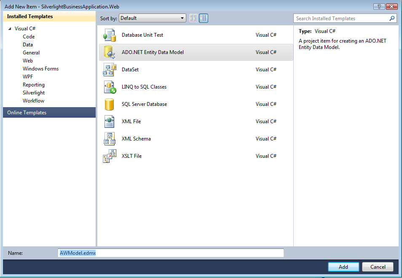Cancel the Add New Item dialog
402x278 pixels.
pyautogui.click(x=378, y=267)
